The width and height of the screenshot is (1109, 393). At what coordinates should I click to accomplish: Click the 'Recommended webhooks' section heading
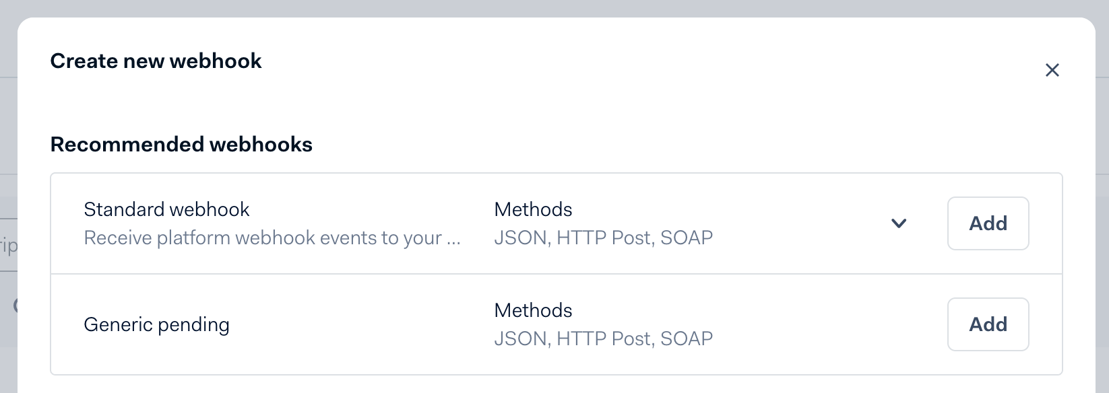click(x=181, y=145)
